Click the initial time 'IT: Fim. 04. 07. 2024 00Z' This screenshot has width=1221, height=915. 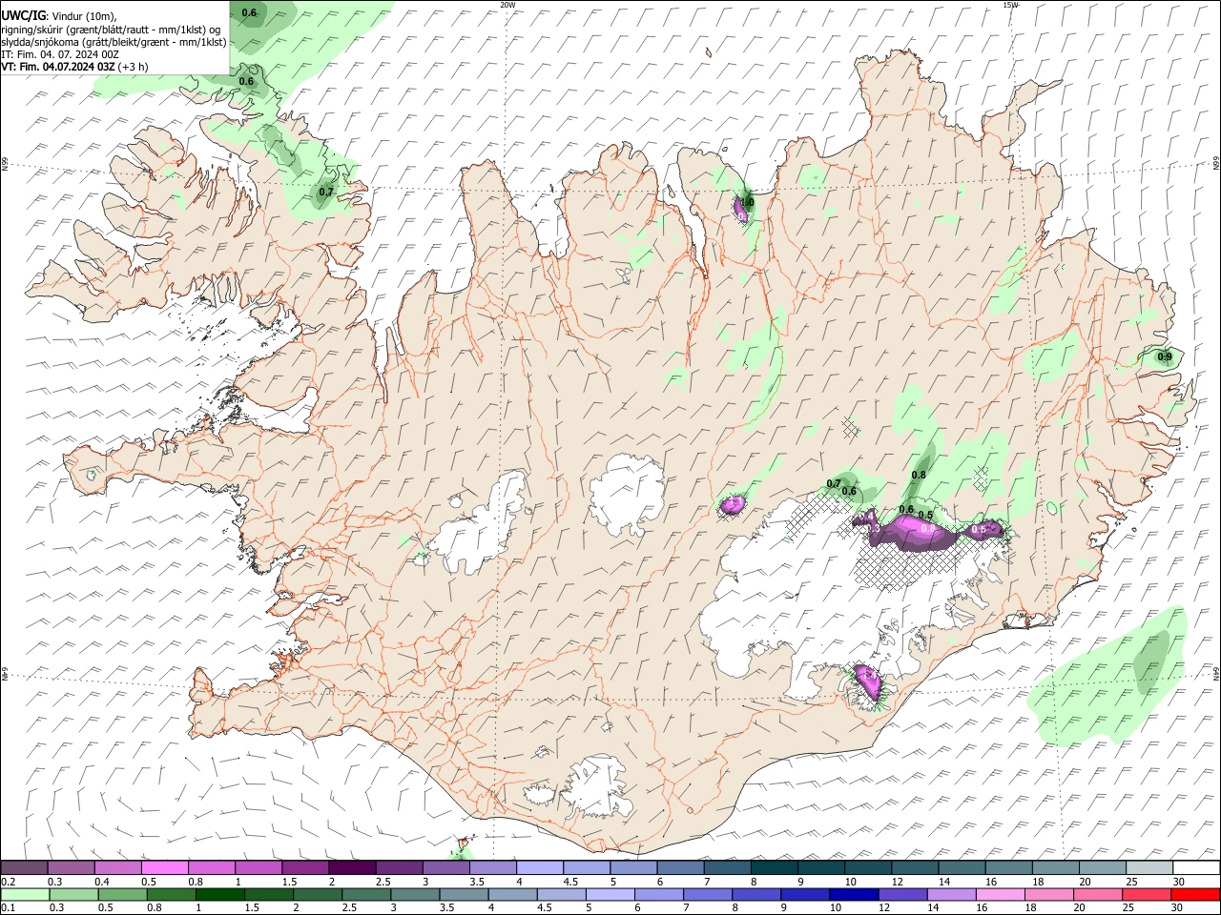coord(60,54)
